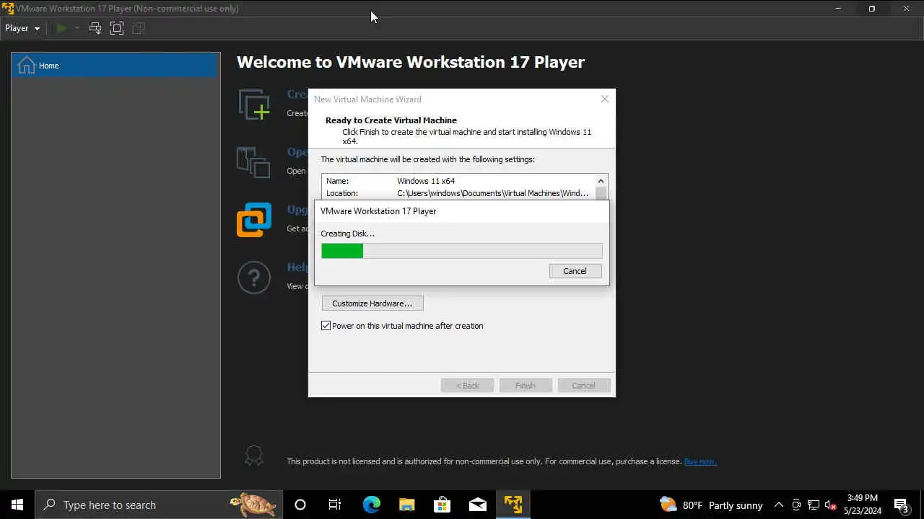Open the Windows Start menu
Viewport: 924px width, 519px height.
click(17, 505)
